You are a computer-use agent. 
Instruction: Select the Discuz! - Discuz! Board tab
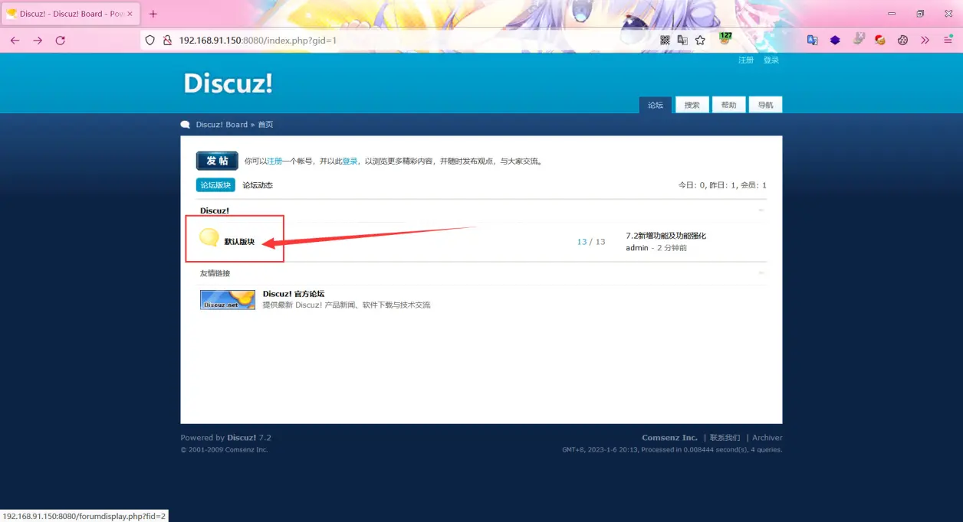pyautogui.click(x=71, y=14)
